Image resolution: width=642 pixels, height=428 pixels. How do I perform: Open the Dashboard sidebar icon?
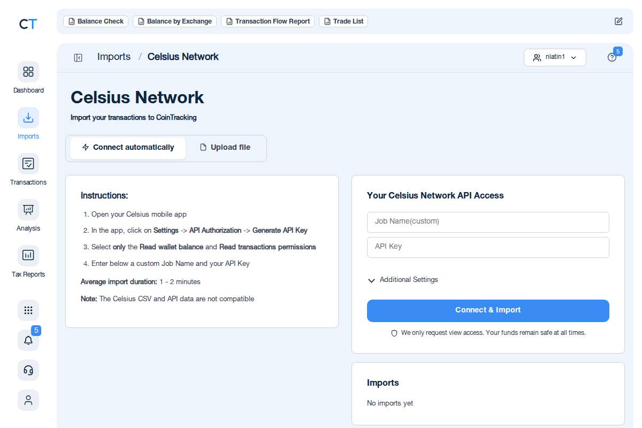[28, 72]
